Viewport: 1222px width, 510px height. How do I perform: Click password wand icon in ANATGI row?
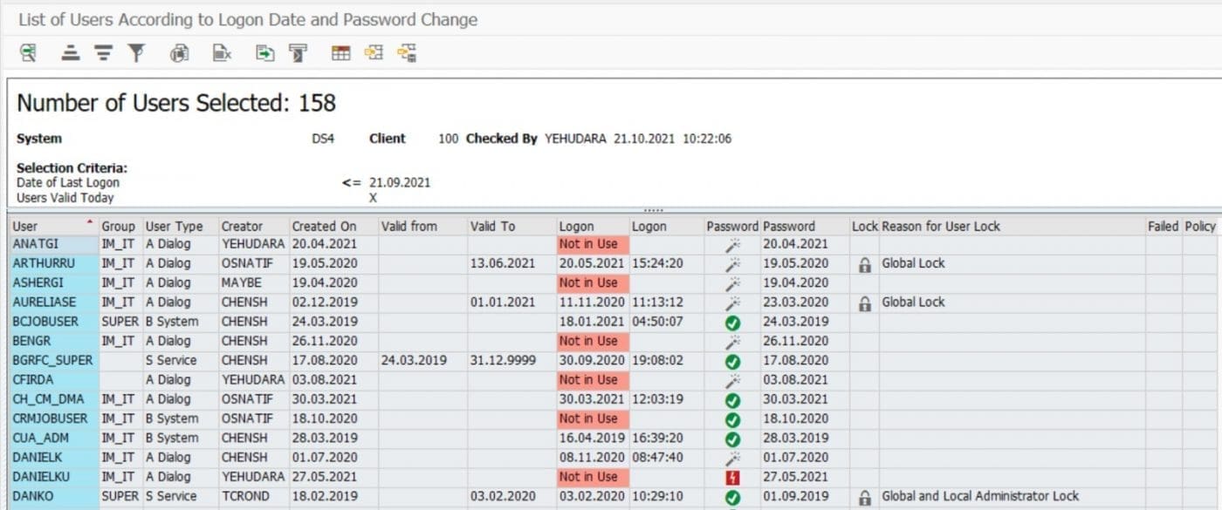tap(732, 244)
